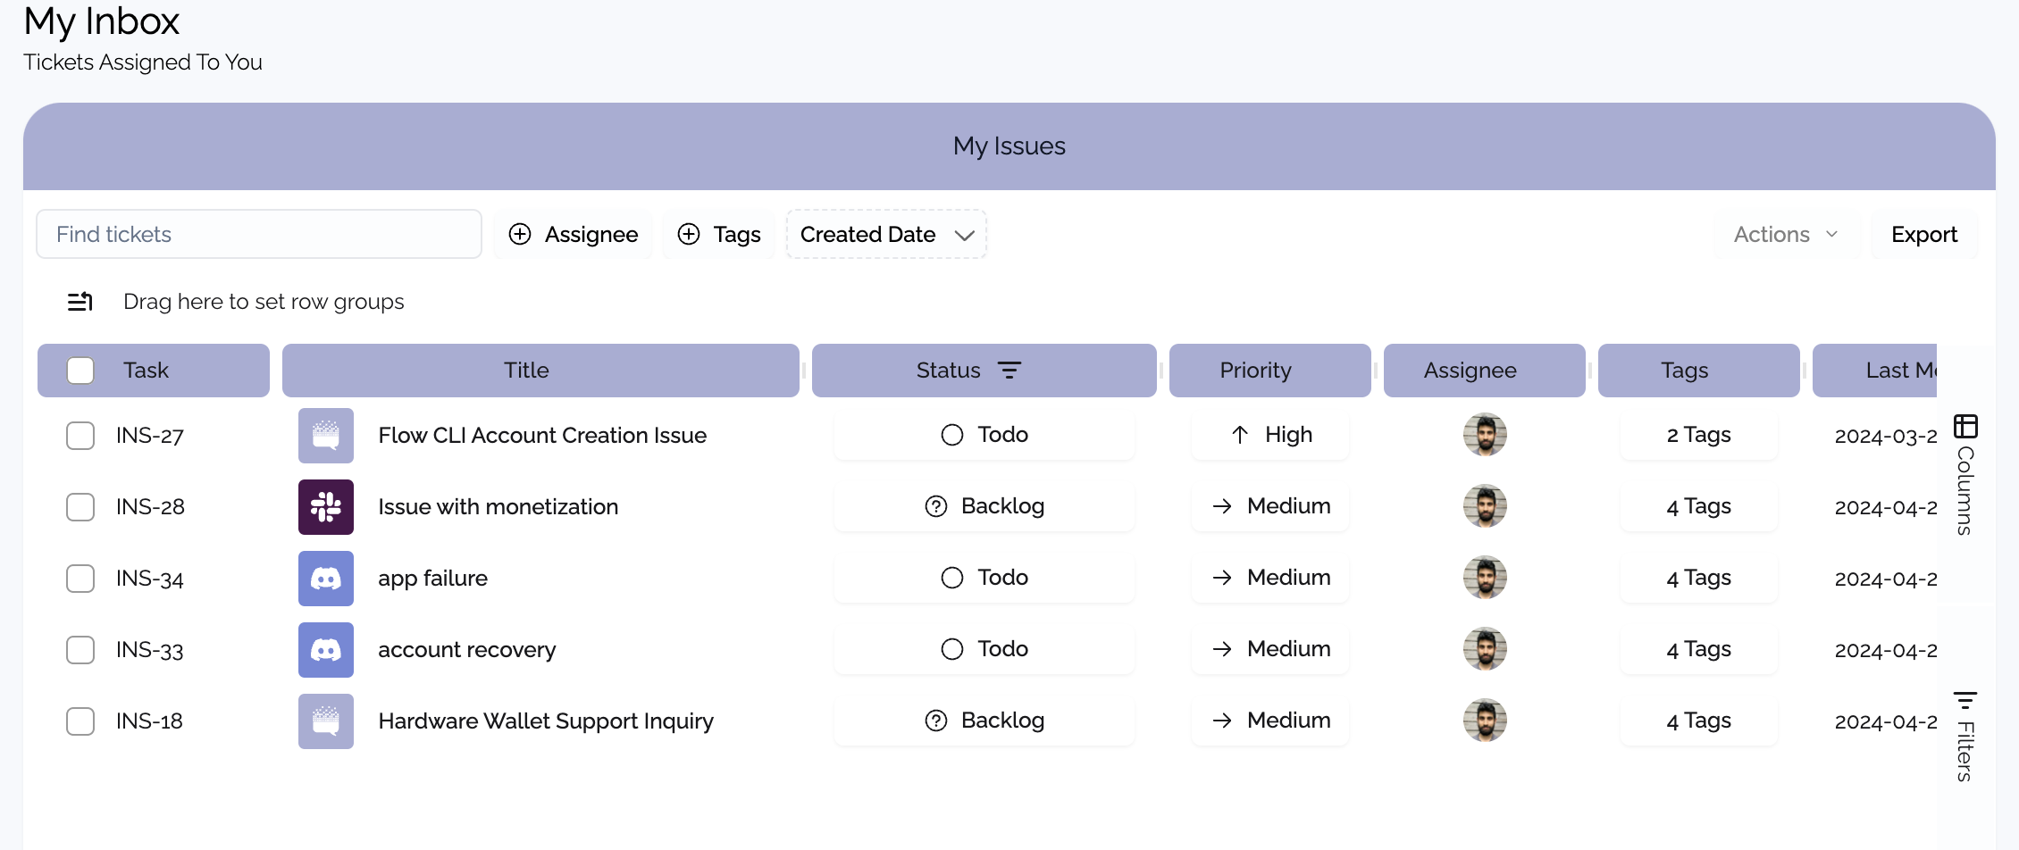Click the Status column filter icon
Screen dimensions: 2019x850
1009,371
